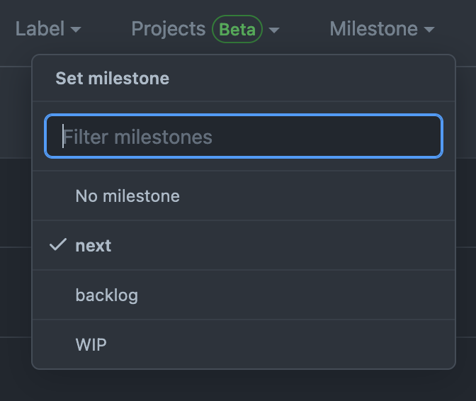Open the Label dropdown
This screenshot has width=476, height=401.
click(47, 29)
